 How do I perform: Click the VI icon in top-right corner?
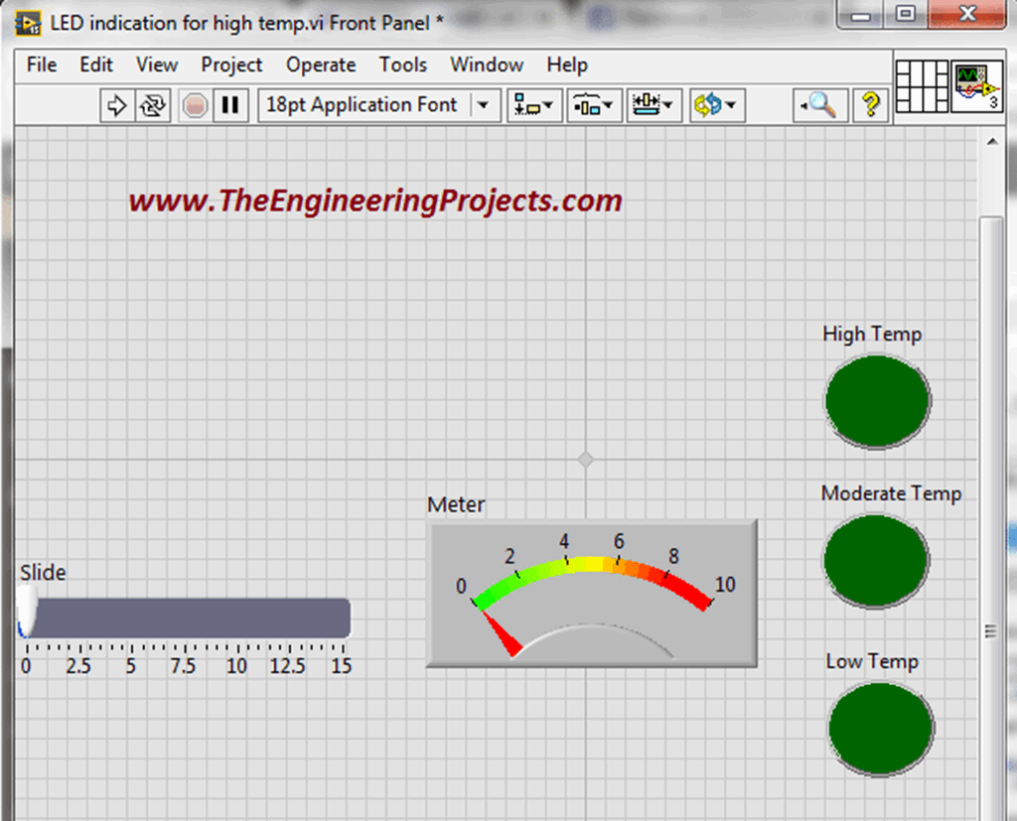pos(976,86)
